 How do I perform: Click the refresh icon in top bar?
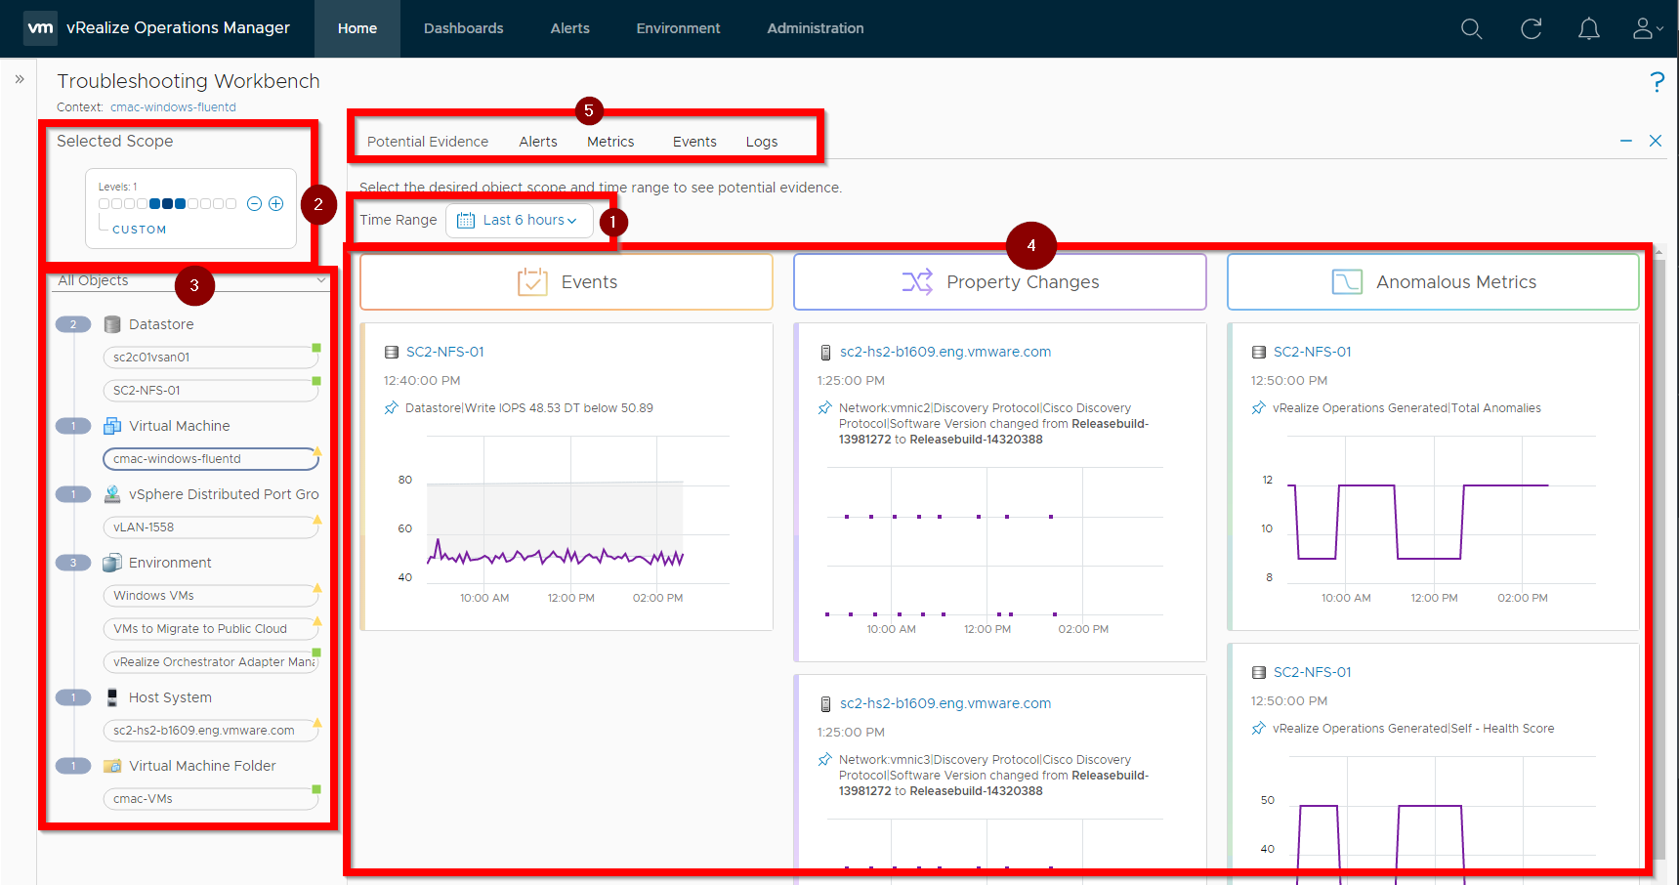tap(1531, 29)
